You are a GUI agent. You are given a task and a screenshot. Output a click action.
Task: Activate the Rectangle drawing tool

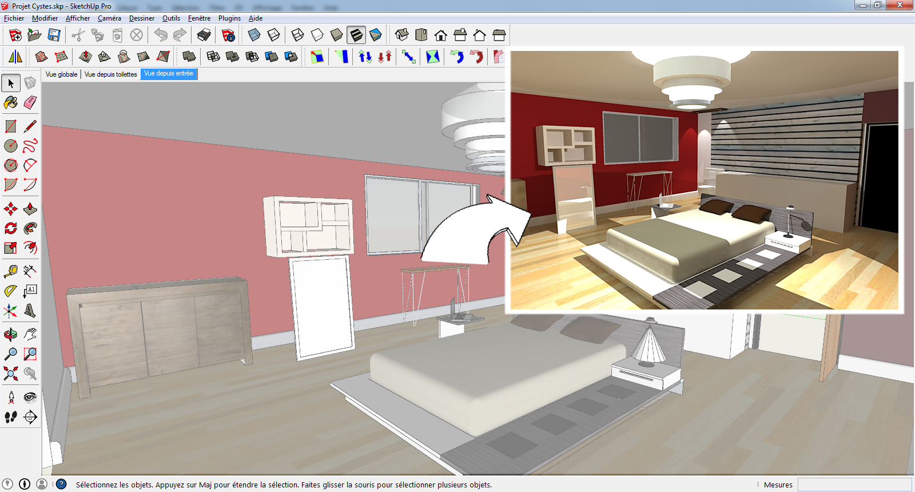[11, 126]
